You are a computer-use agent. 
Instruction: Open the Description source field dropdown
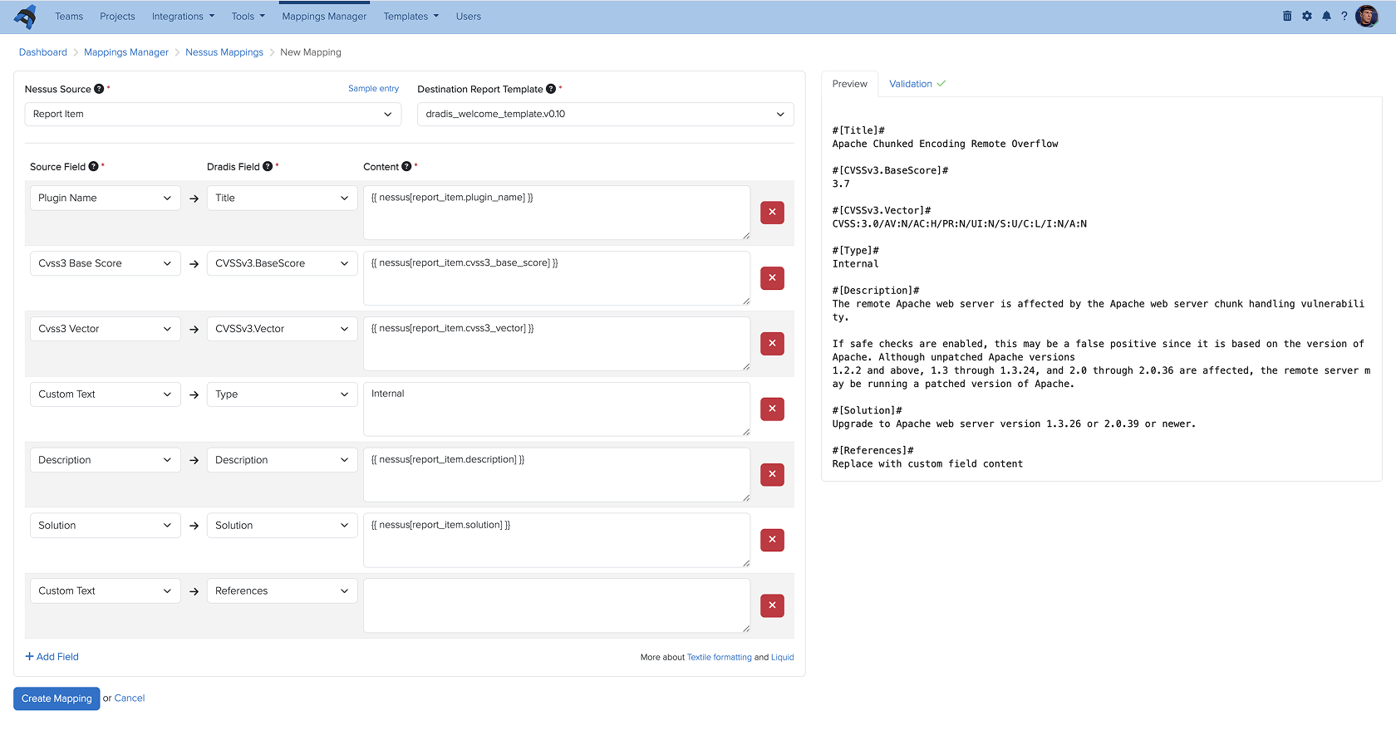(x=105, y=460)
